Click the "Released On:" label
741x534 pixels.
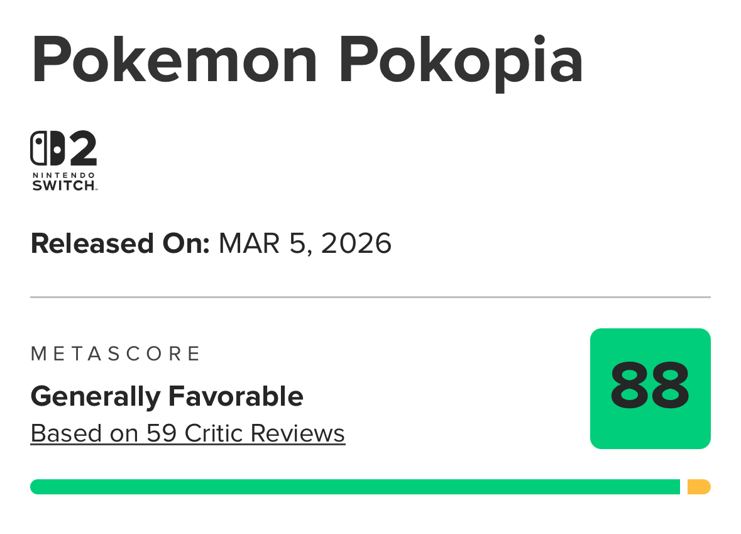tap(120, 243)
